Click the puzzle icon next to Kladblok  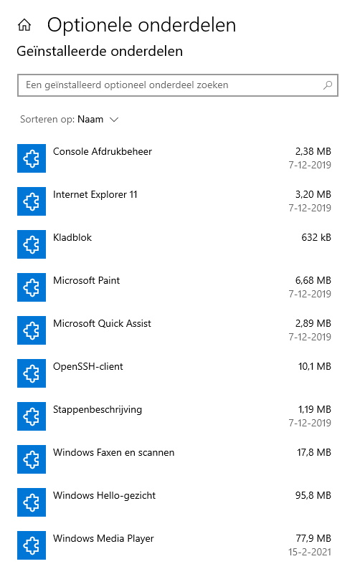(32, 244)
